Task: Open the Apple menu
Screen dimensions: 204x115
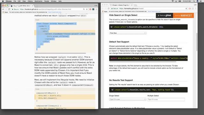Action: [3, 1]
